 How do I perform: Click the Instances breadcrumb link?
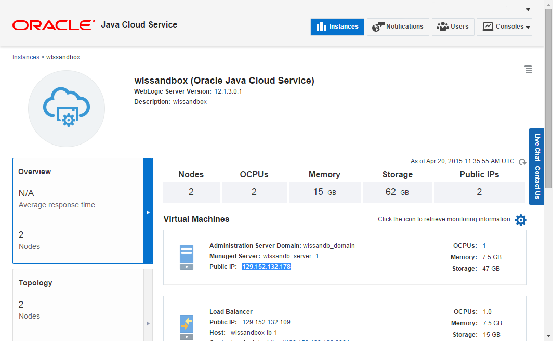coord(25,57)
